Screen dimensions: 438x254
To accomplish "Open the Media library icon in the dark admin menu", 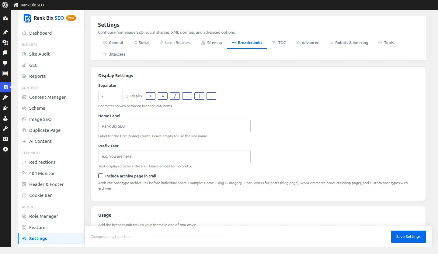I will 5,43.
